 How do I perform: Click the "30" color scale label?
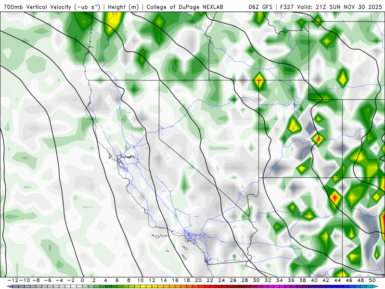pyautogui.click(x=256, y=280)
